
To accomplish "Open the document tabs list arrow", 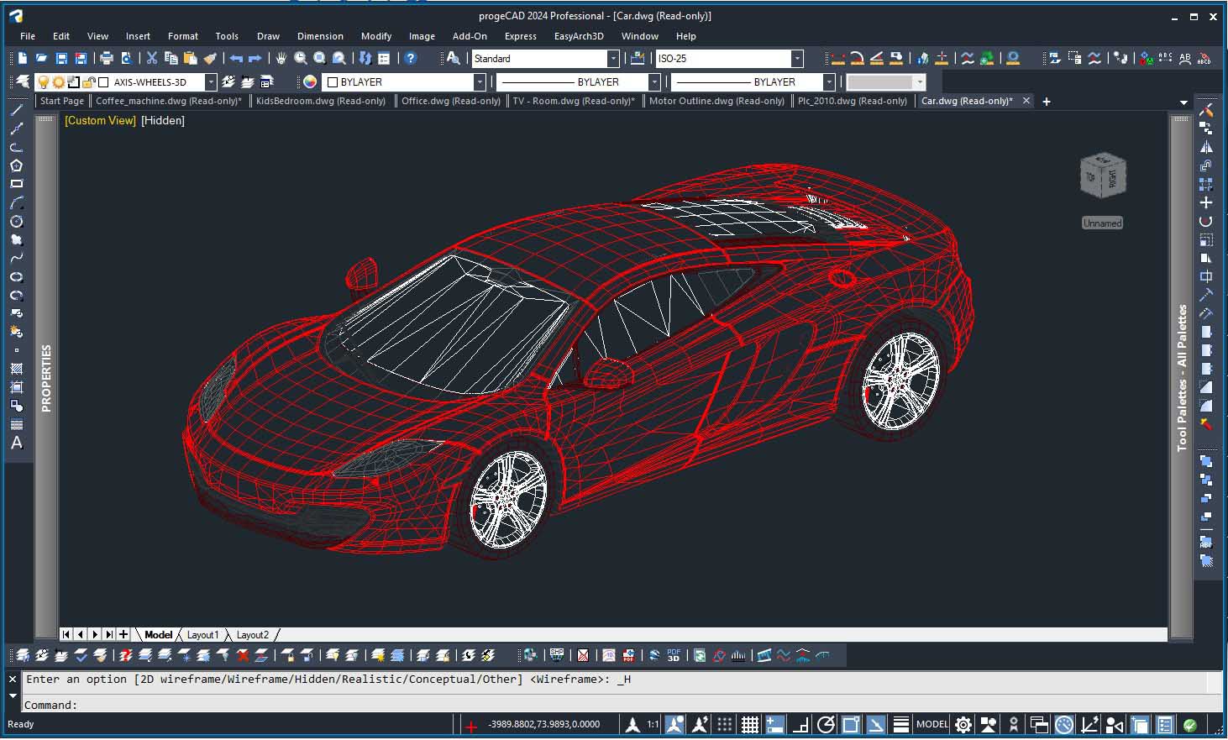I will click(x=1183, y=102).
